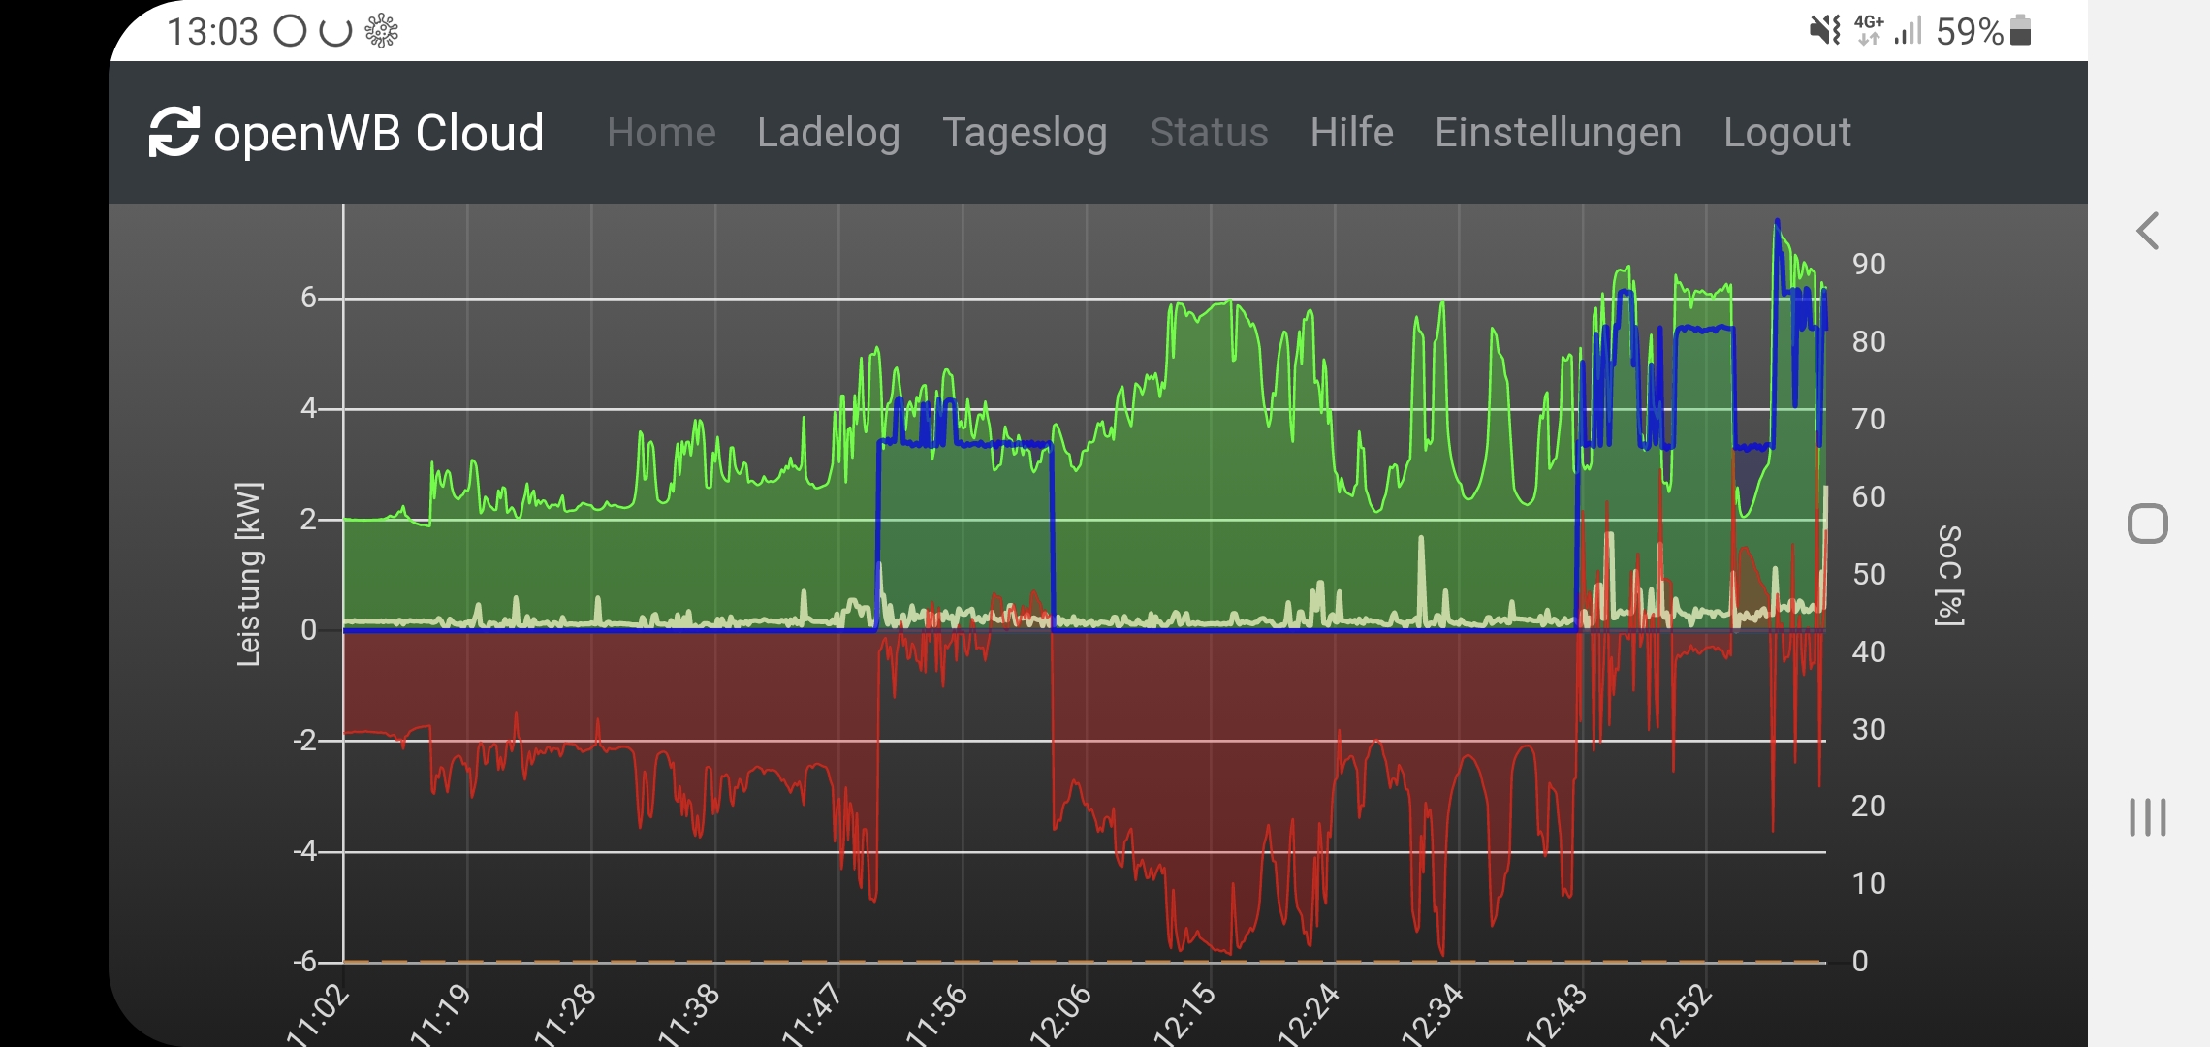2210x1047 pixels.
Task: Tap the Android back arrow icon
Action: point(2148,231)
